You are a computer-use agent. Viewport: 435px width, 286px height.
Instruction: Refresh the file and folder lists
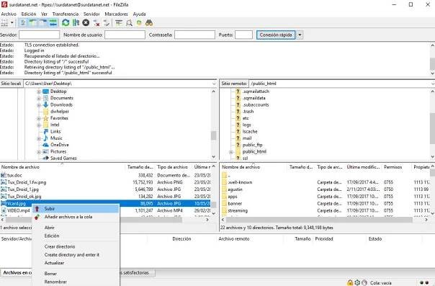(x=66, y=23)
